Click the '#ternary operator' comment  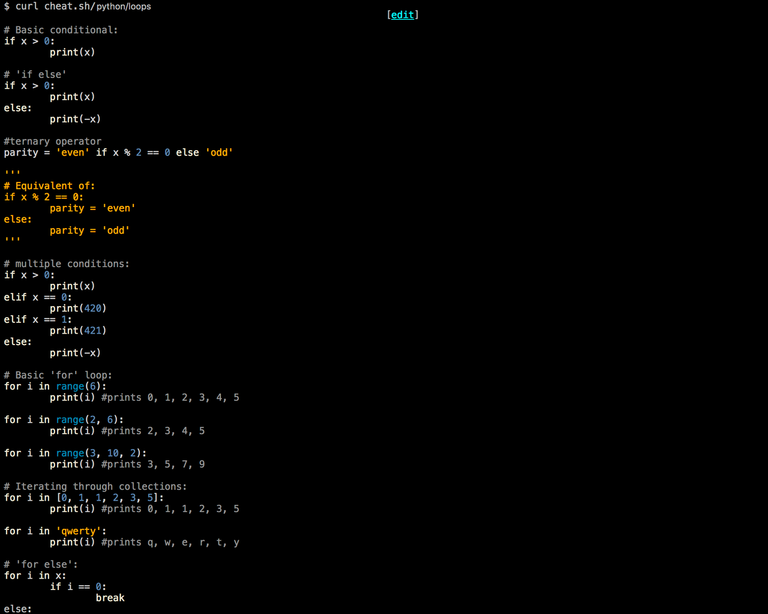(52, 142)
